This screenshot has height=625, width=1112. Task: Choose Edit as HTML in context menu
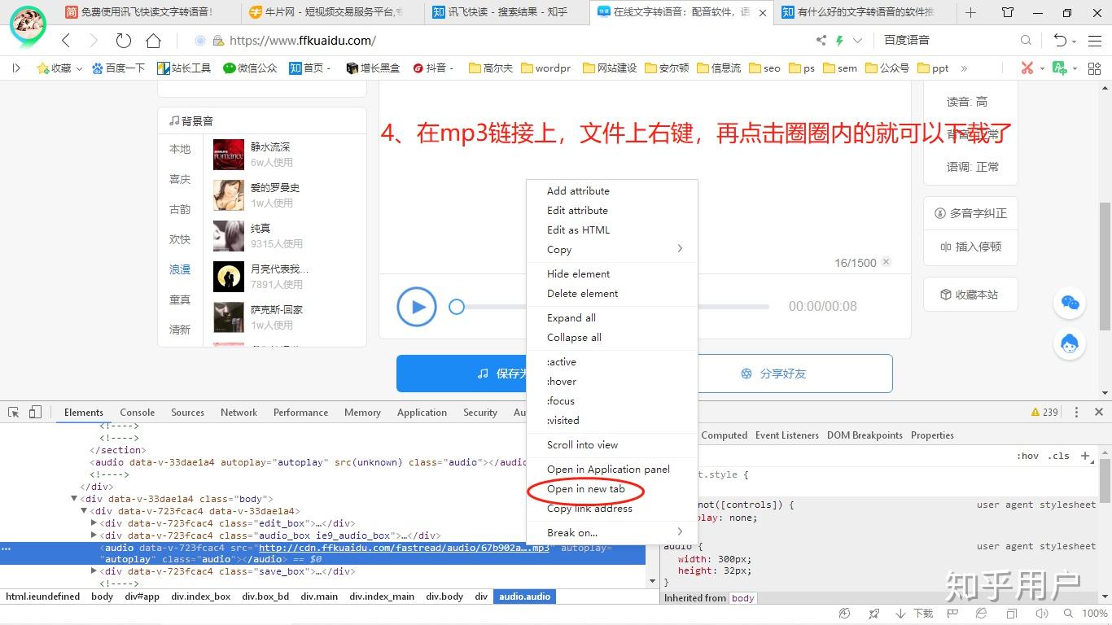point(611,230)
